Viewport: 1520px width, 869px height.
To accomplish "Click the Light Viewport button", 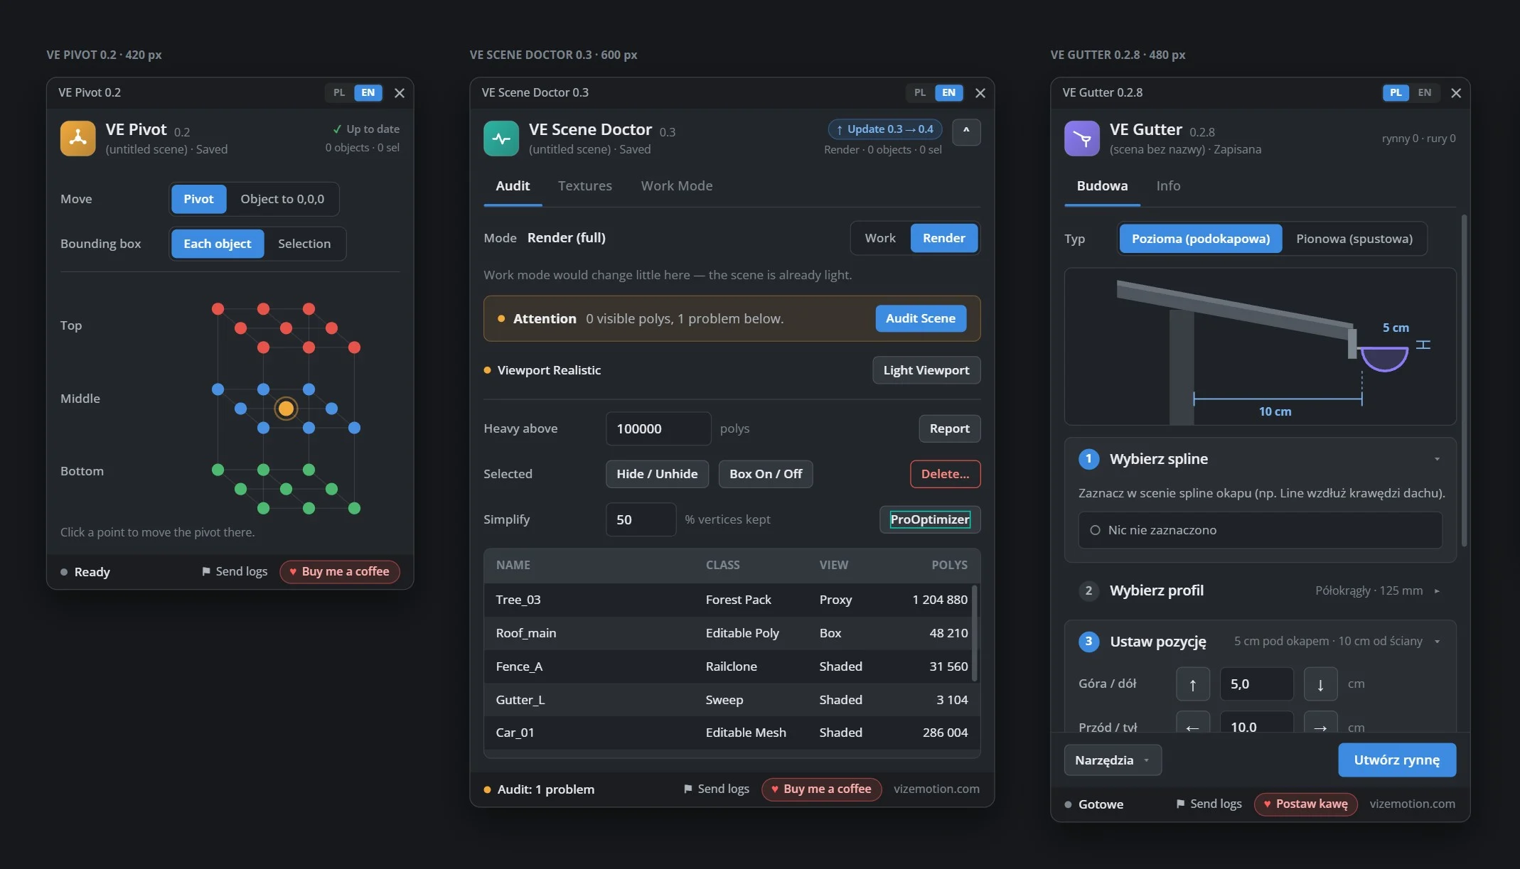I will pos(926,370).
